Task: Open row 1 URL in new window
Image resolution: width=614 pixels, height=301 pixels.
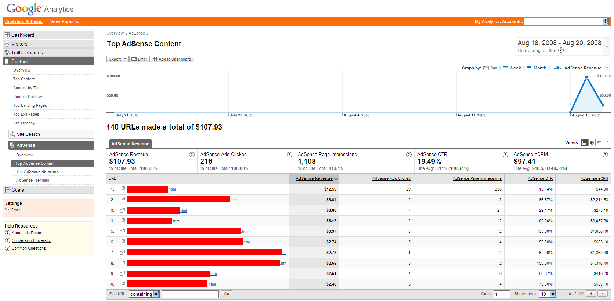Action: click(123, 189)
